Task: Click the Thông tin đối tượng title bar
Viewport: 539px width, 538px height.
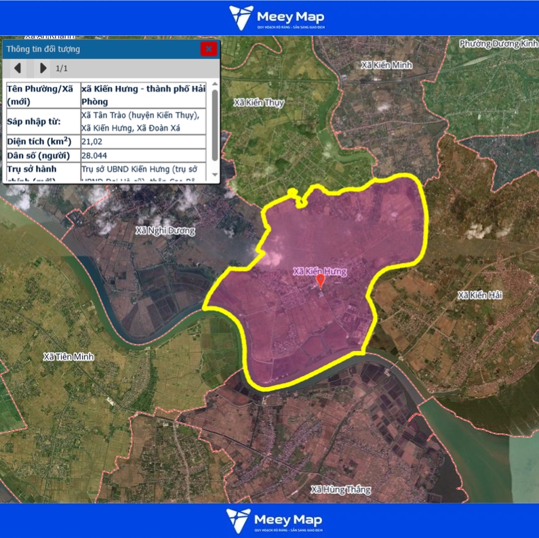Action: [x=102, y=49]
